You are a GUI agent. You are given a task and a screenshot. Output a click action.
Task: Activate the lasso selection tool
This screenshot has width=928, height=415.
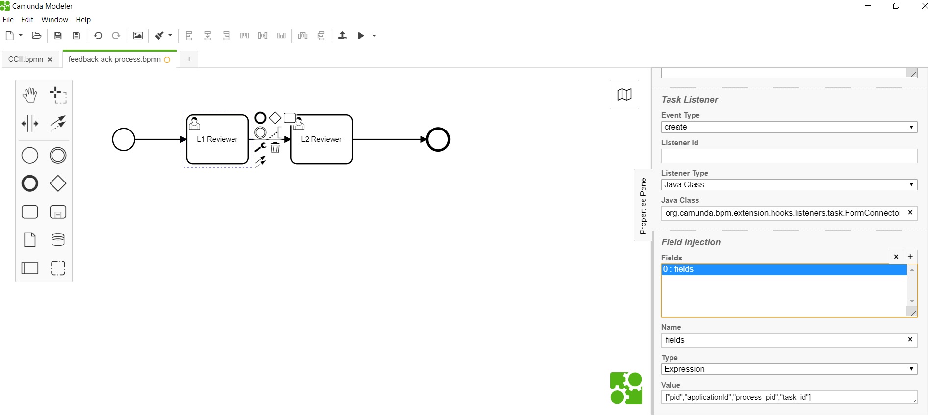(58, 95)
